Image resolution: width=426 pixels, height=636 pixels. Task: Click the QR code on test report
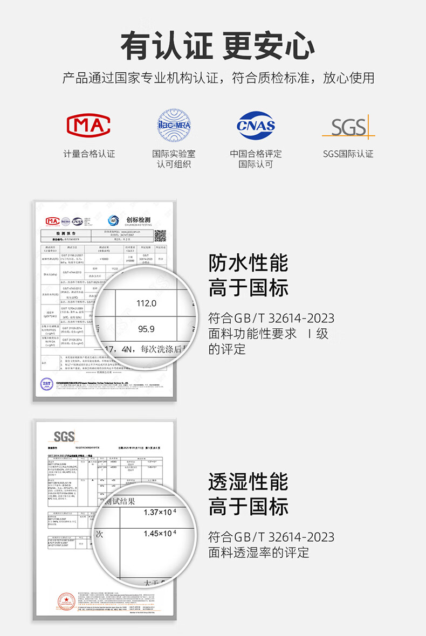point(160,236)
